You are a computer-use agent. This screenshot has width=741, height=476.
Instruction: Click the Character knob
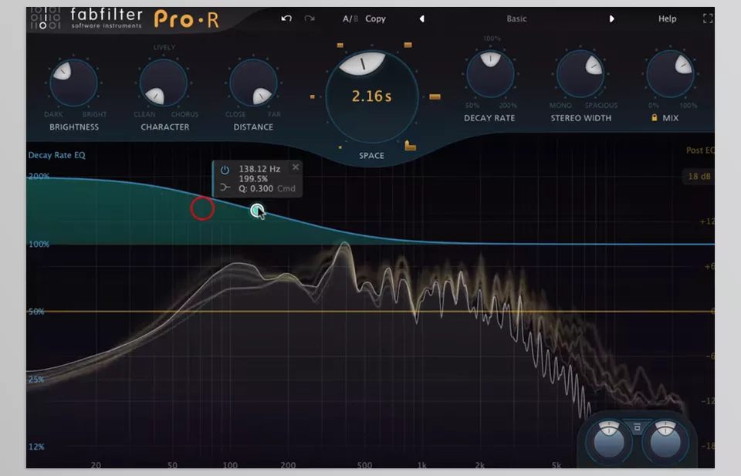point(164,83)
